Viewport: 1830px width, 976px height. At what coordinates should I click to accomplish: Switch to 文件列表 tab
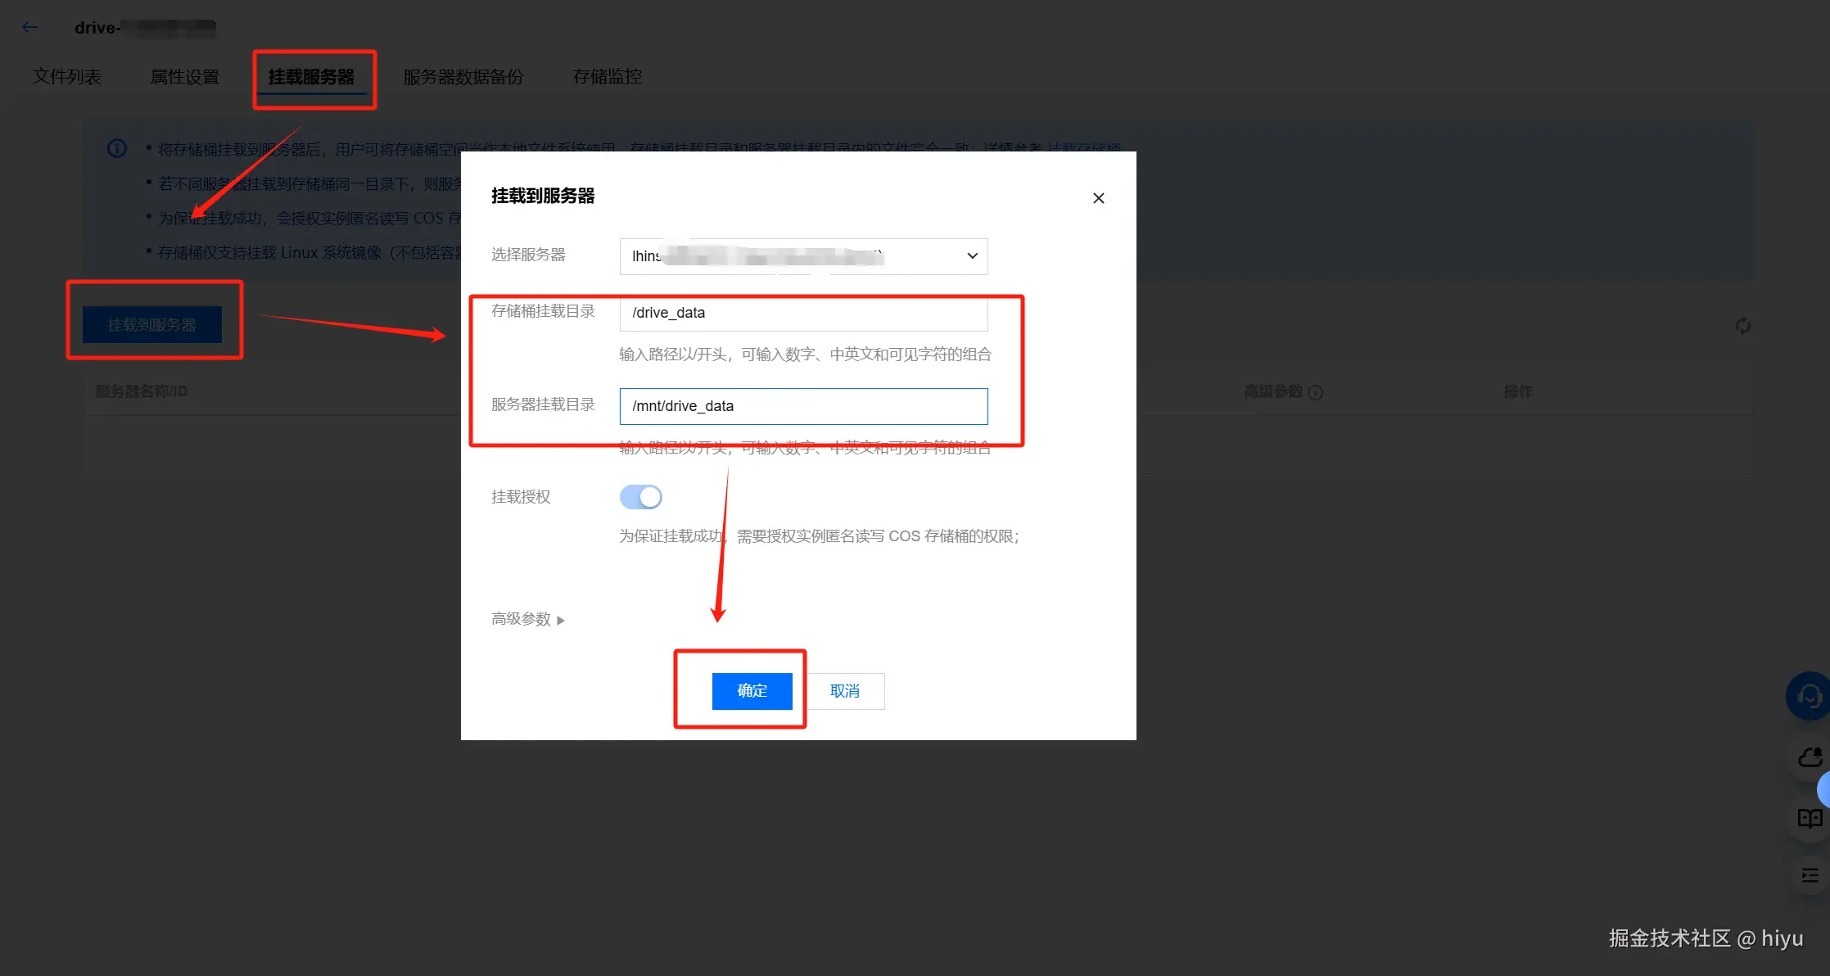[x=67, y=77]
